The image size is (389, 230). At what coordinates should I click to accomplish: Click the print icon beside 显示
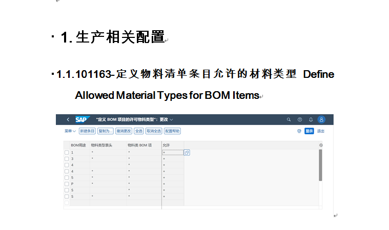(x=299, y=131)
